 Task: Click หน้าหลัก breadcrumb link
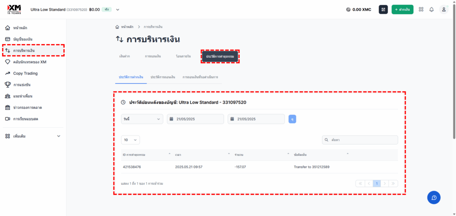pos(127,27)
